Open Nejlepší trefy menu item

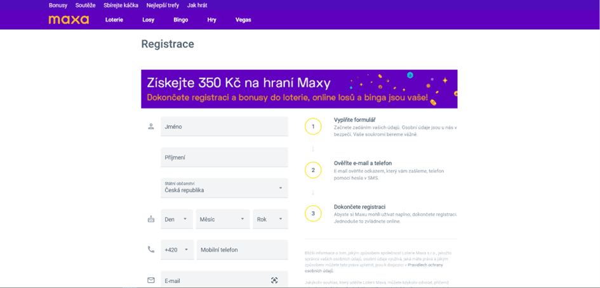tap(163, 5)
